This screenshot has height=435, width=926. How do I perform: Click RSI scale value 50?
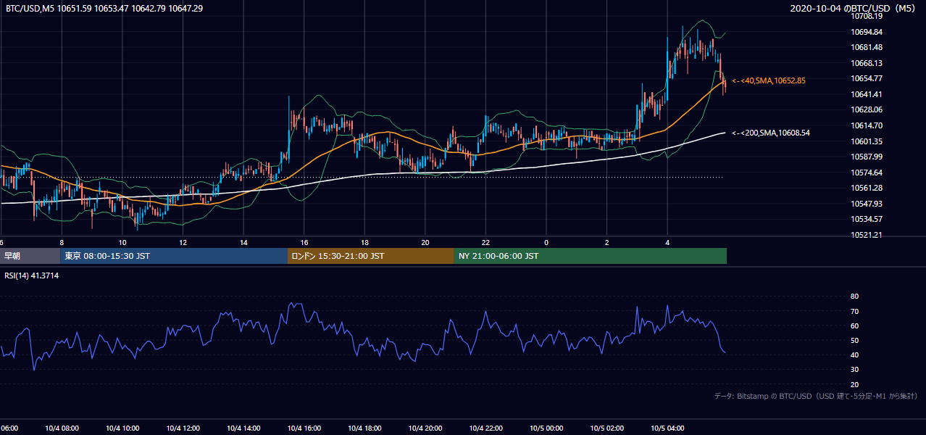[x=854, y=340]
